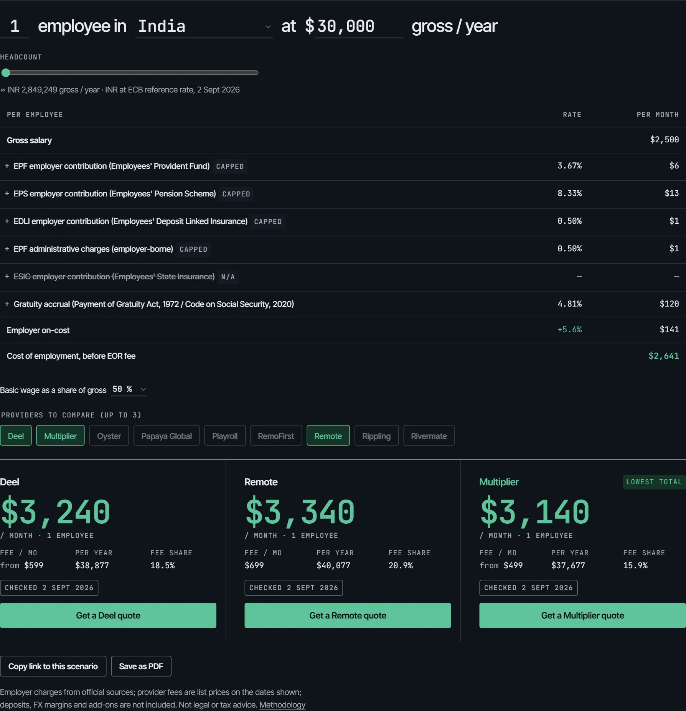Deselect the Multiplier provider chip
686x711 pixels.
click(x=60, y=436)
